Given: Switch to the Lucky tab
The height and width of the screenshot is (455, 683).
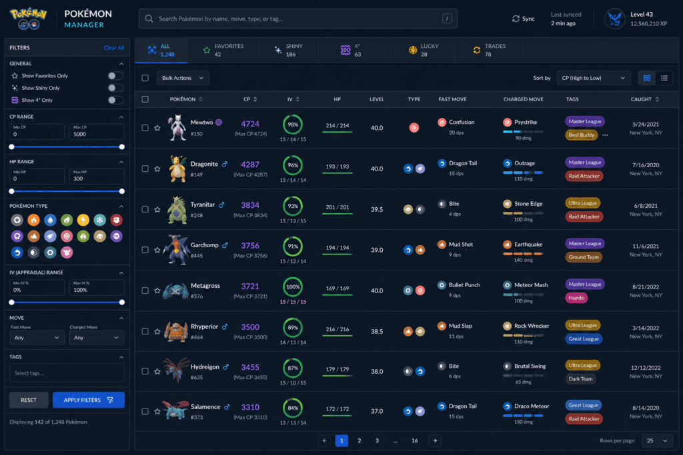Looking at the screenshot, I should (423, 51).
